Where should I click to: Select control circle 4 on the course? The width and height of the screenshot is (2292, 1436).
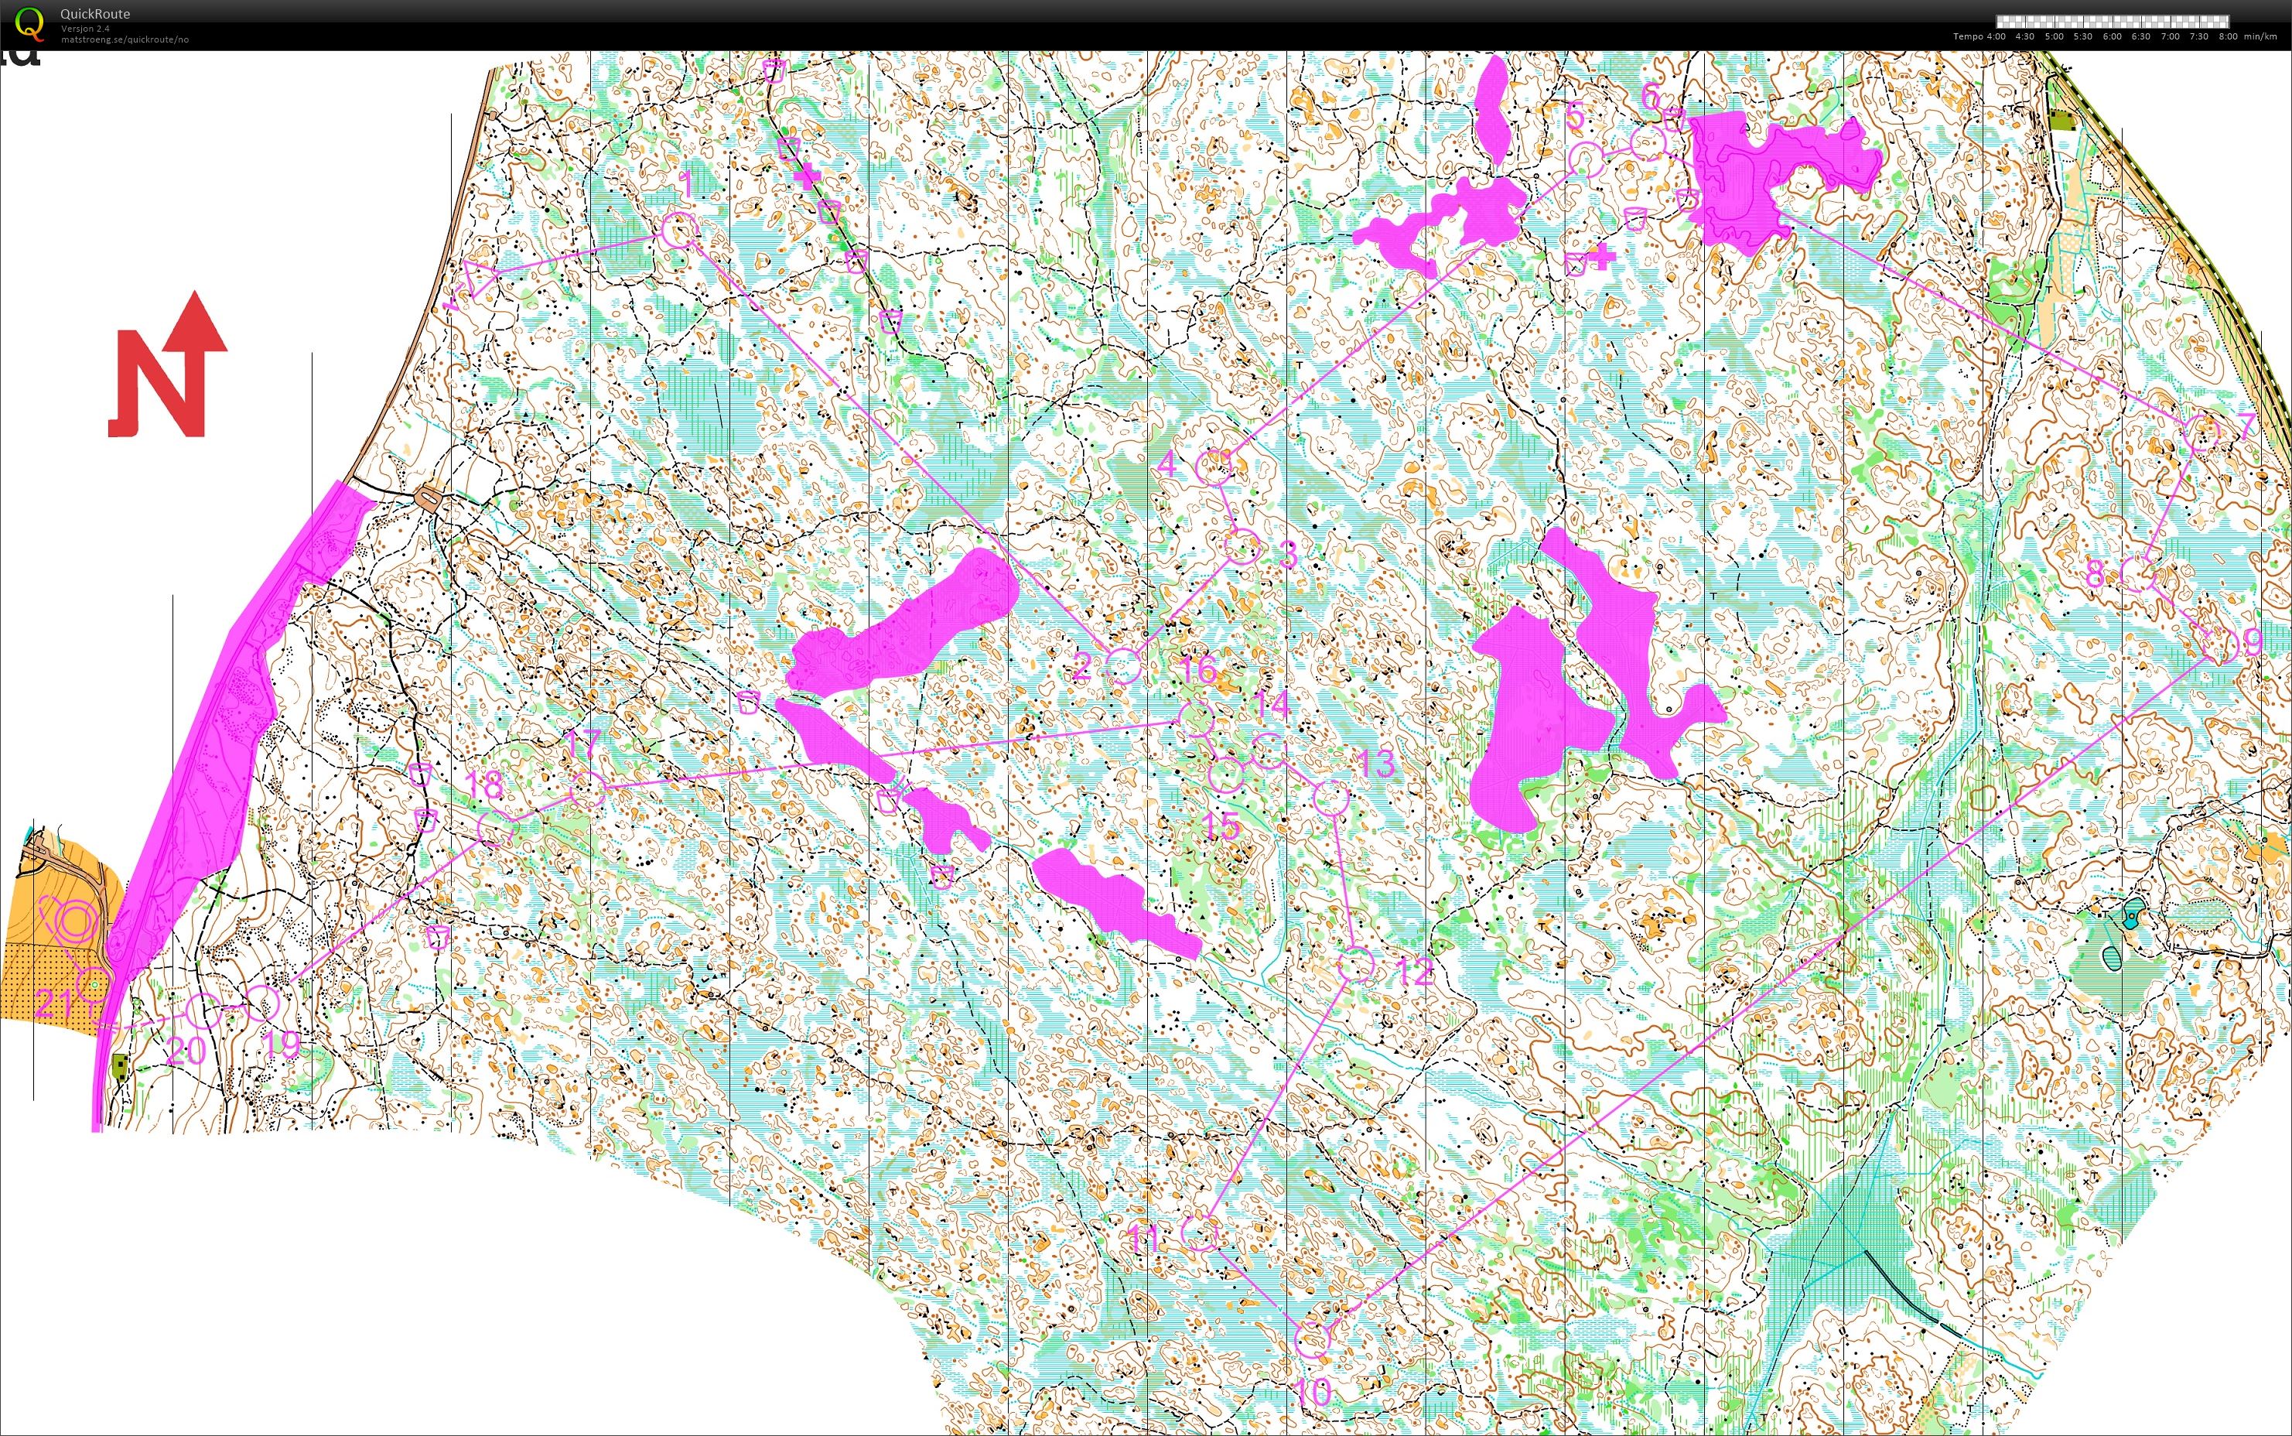pyautogui.click(x=1214, y=467)
